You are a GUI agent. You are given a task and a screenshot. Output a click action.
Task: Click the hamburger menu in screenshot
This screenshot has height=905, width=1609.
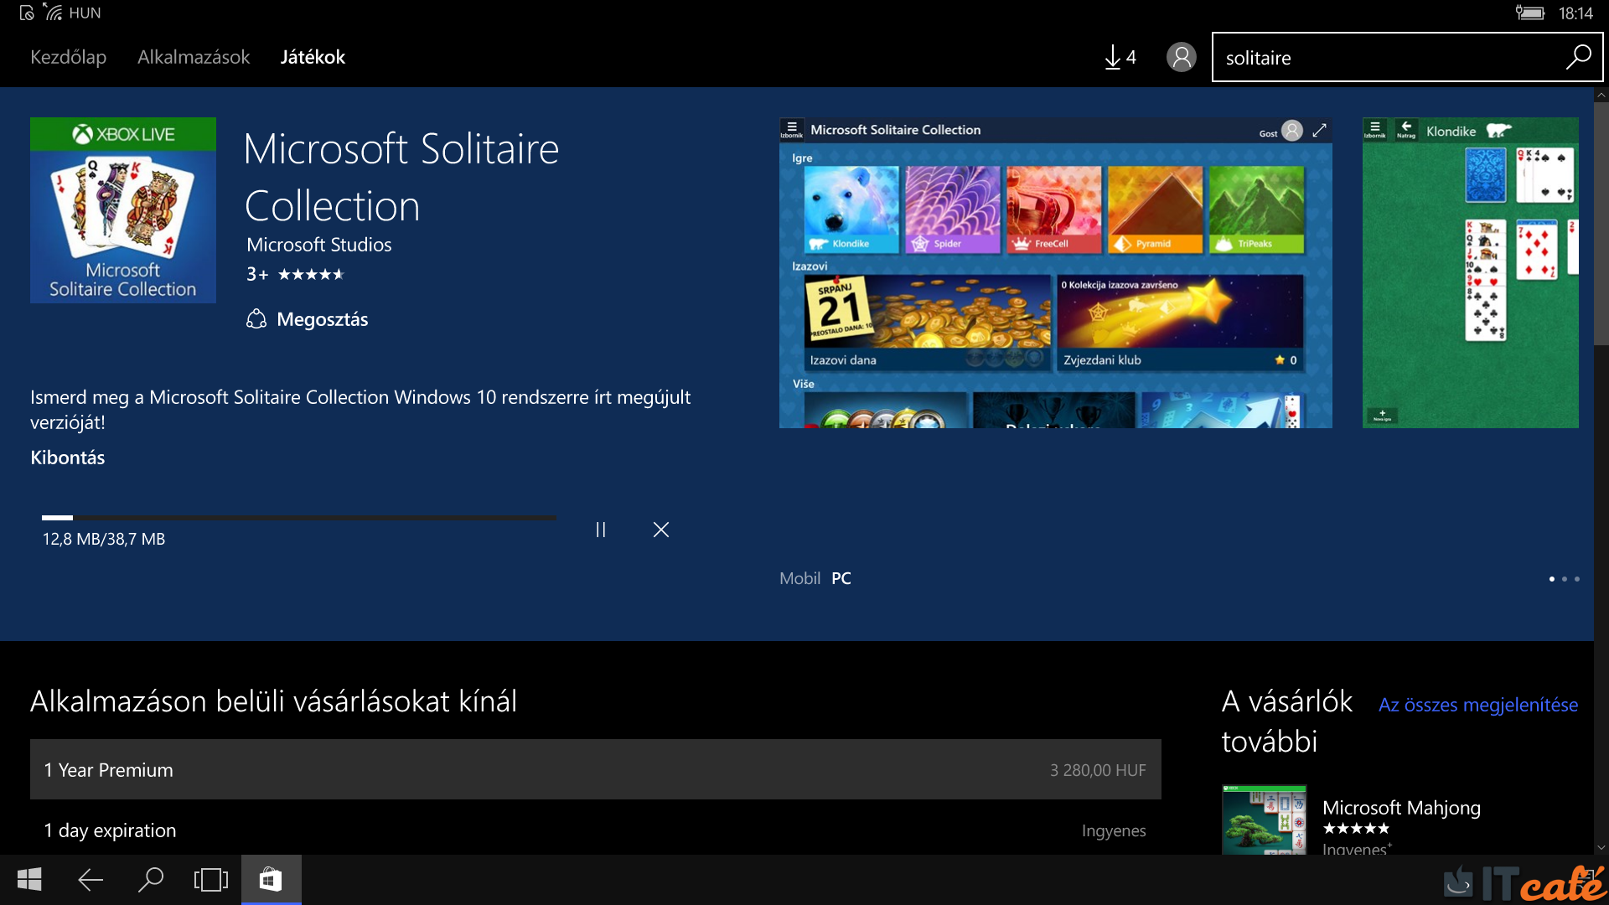pos(792,129)
